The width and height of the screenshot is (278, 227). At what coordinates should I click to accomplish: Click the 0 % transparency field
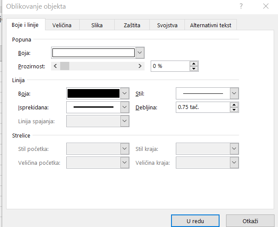point(170,66)
